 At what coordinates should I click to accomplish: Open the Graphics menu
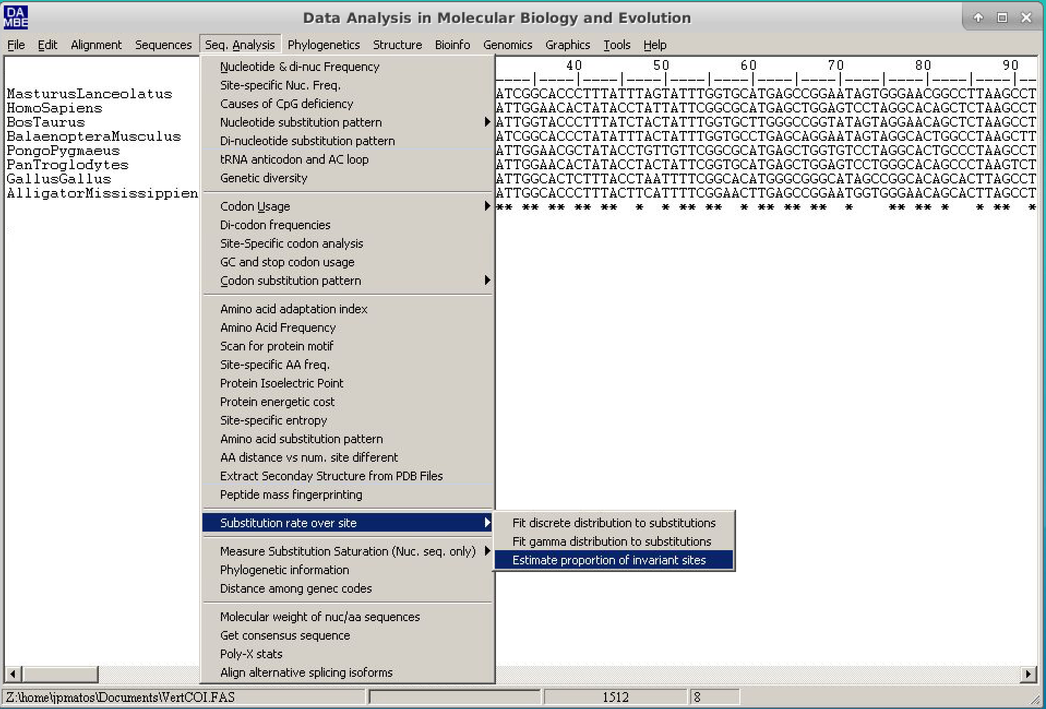[567, 45]
